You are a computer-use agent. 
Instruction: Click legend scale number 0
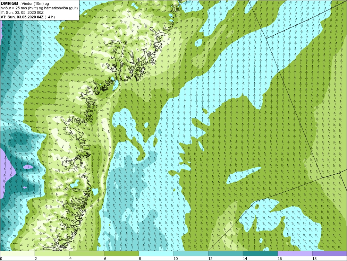point(1,259)
